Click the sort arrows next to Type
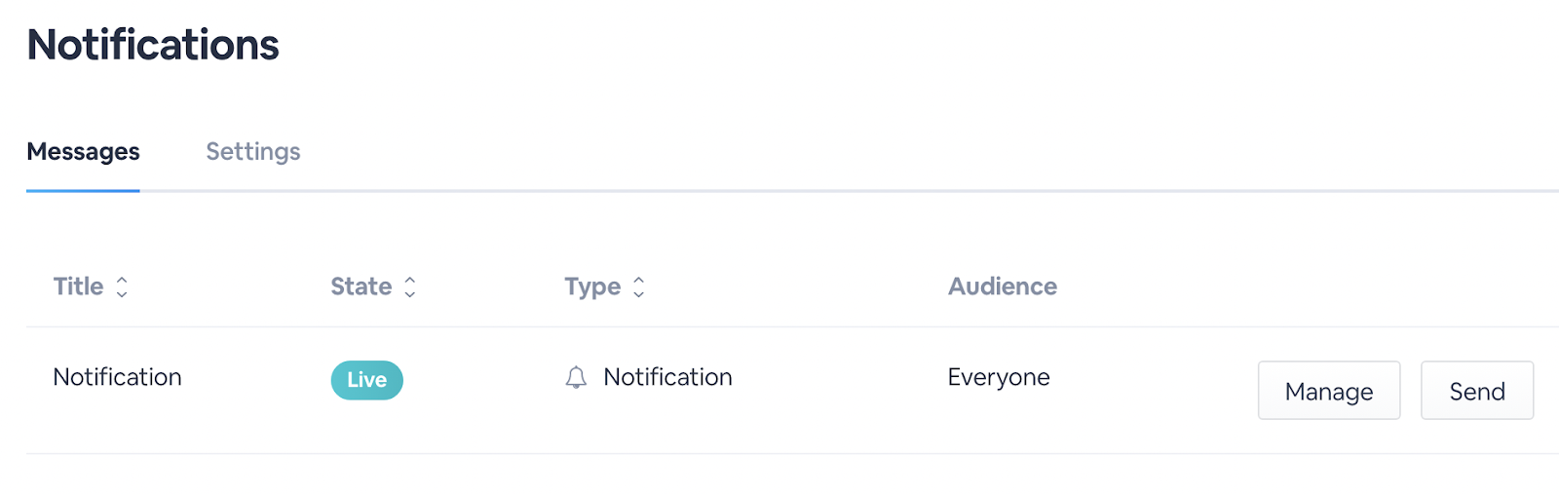Screen dimensions: 1559x494 tap(639, 286)
